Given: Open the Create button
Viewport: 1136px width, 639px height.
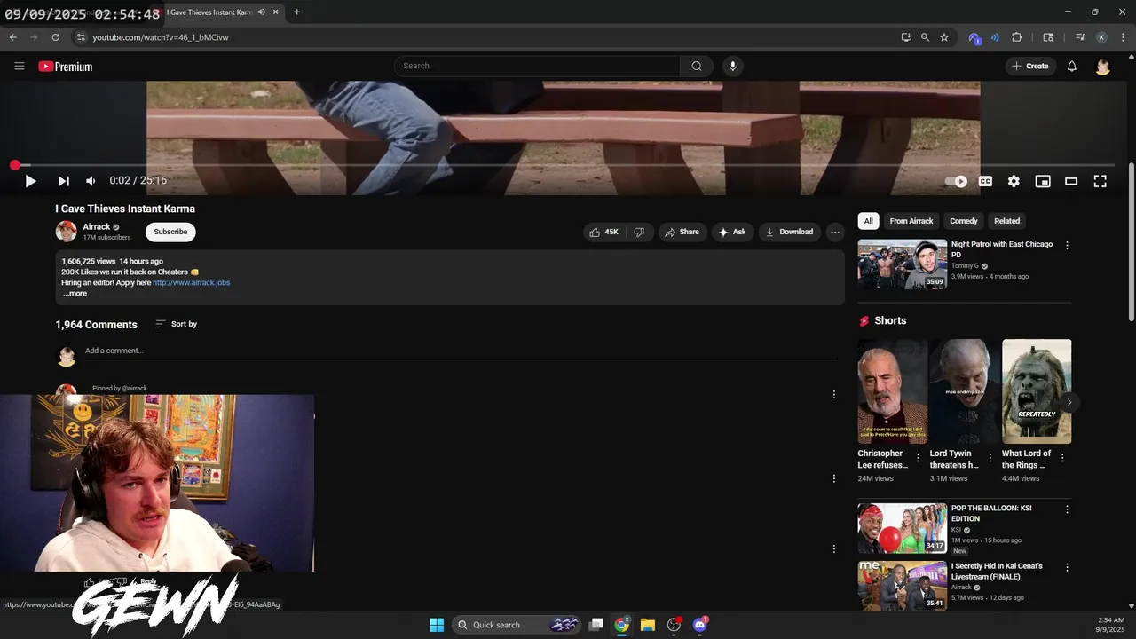Looking at the screenshot, I should [x=1030, y=66].
